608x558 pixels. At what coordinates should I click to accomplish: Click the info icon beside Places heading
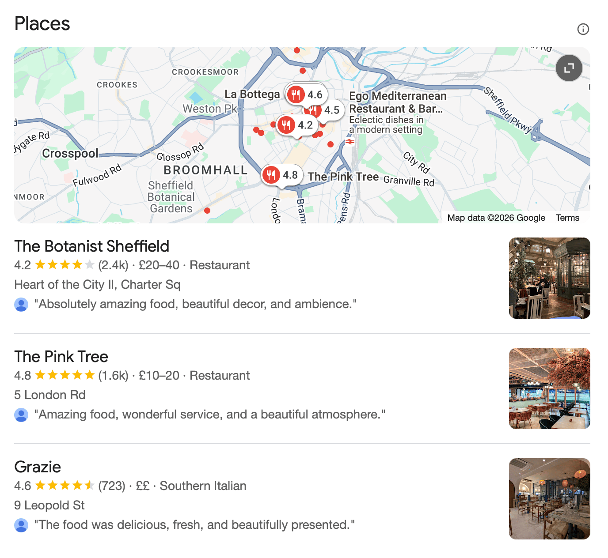[x=583, y=29]
